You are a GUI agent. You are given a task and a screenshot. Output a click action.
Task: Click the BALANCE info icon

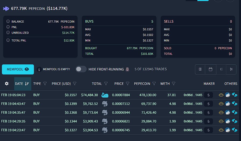[x=8, y=21]
